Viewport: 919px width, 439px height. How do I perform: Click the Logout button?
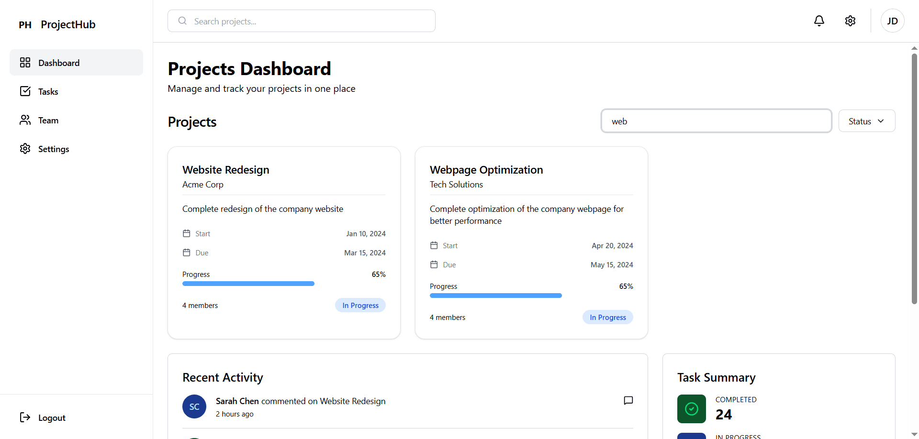(76, 417)
